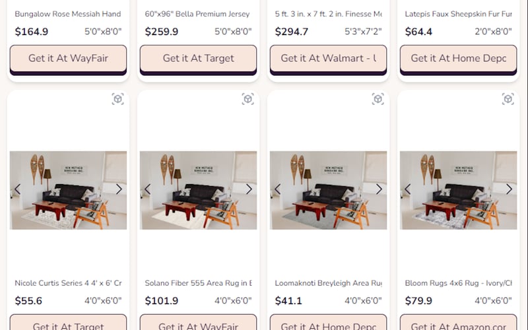Open the Nicole Curtis Series 4 rug title
Viewport: 528px width, 330px height.
tap(68, 283)
